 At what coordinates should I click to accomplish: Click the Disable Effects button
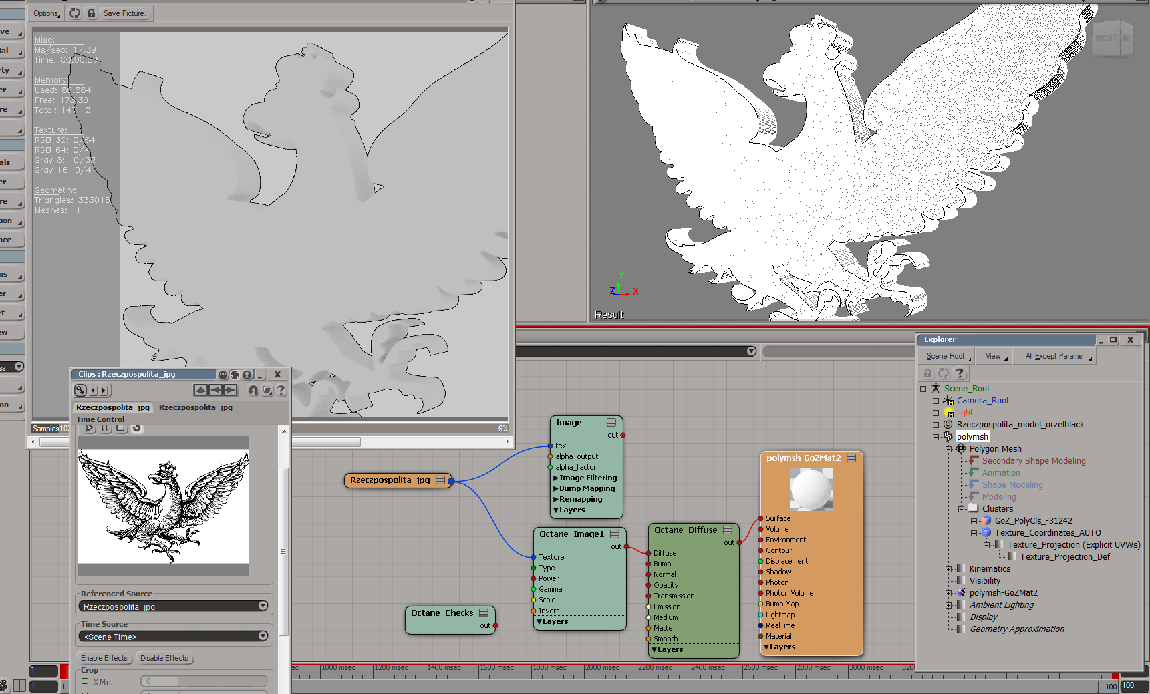coord(164,658)
